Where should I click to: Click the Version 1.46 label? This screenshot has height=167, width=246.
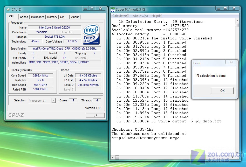click(x=93, y=108)
